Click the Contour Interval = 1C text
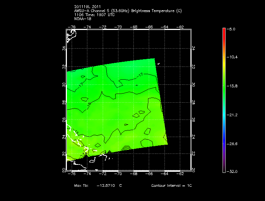Screen dimensions: 265x201 (171, 186)
